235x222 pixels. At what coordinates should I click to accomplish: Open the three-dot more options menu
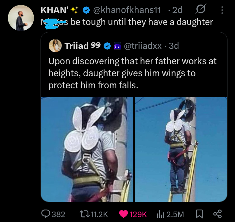222,10
